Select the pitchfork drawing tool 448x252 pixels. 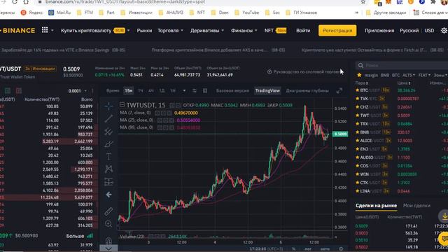(108, 132)
